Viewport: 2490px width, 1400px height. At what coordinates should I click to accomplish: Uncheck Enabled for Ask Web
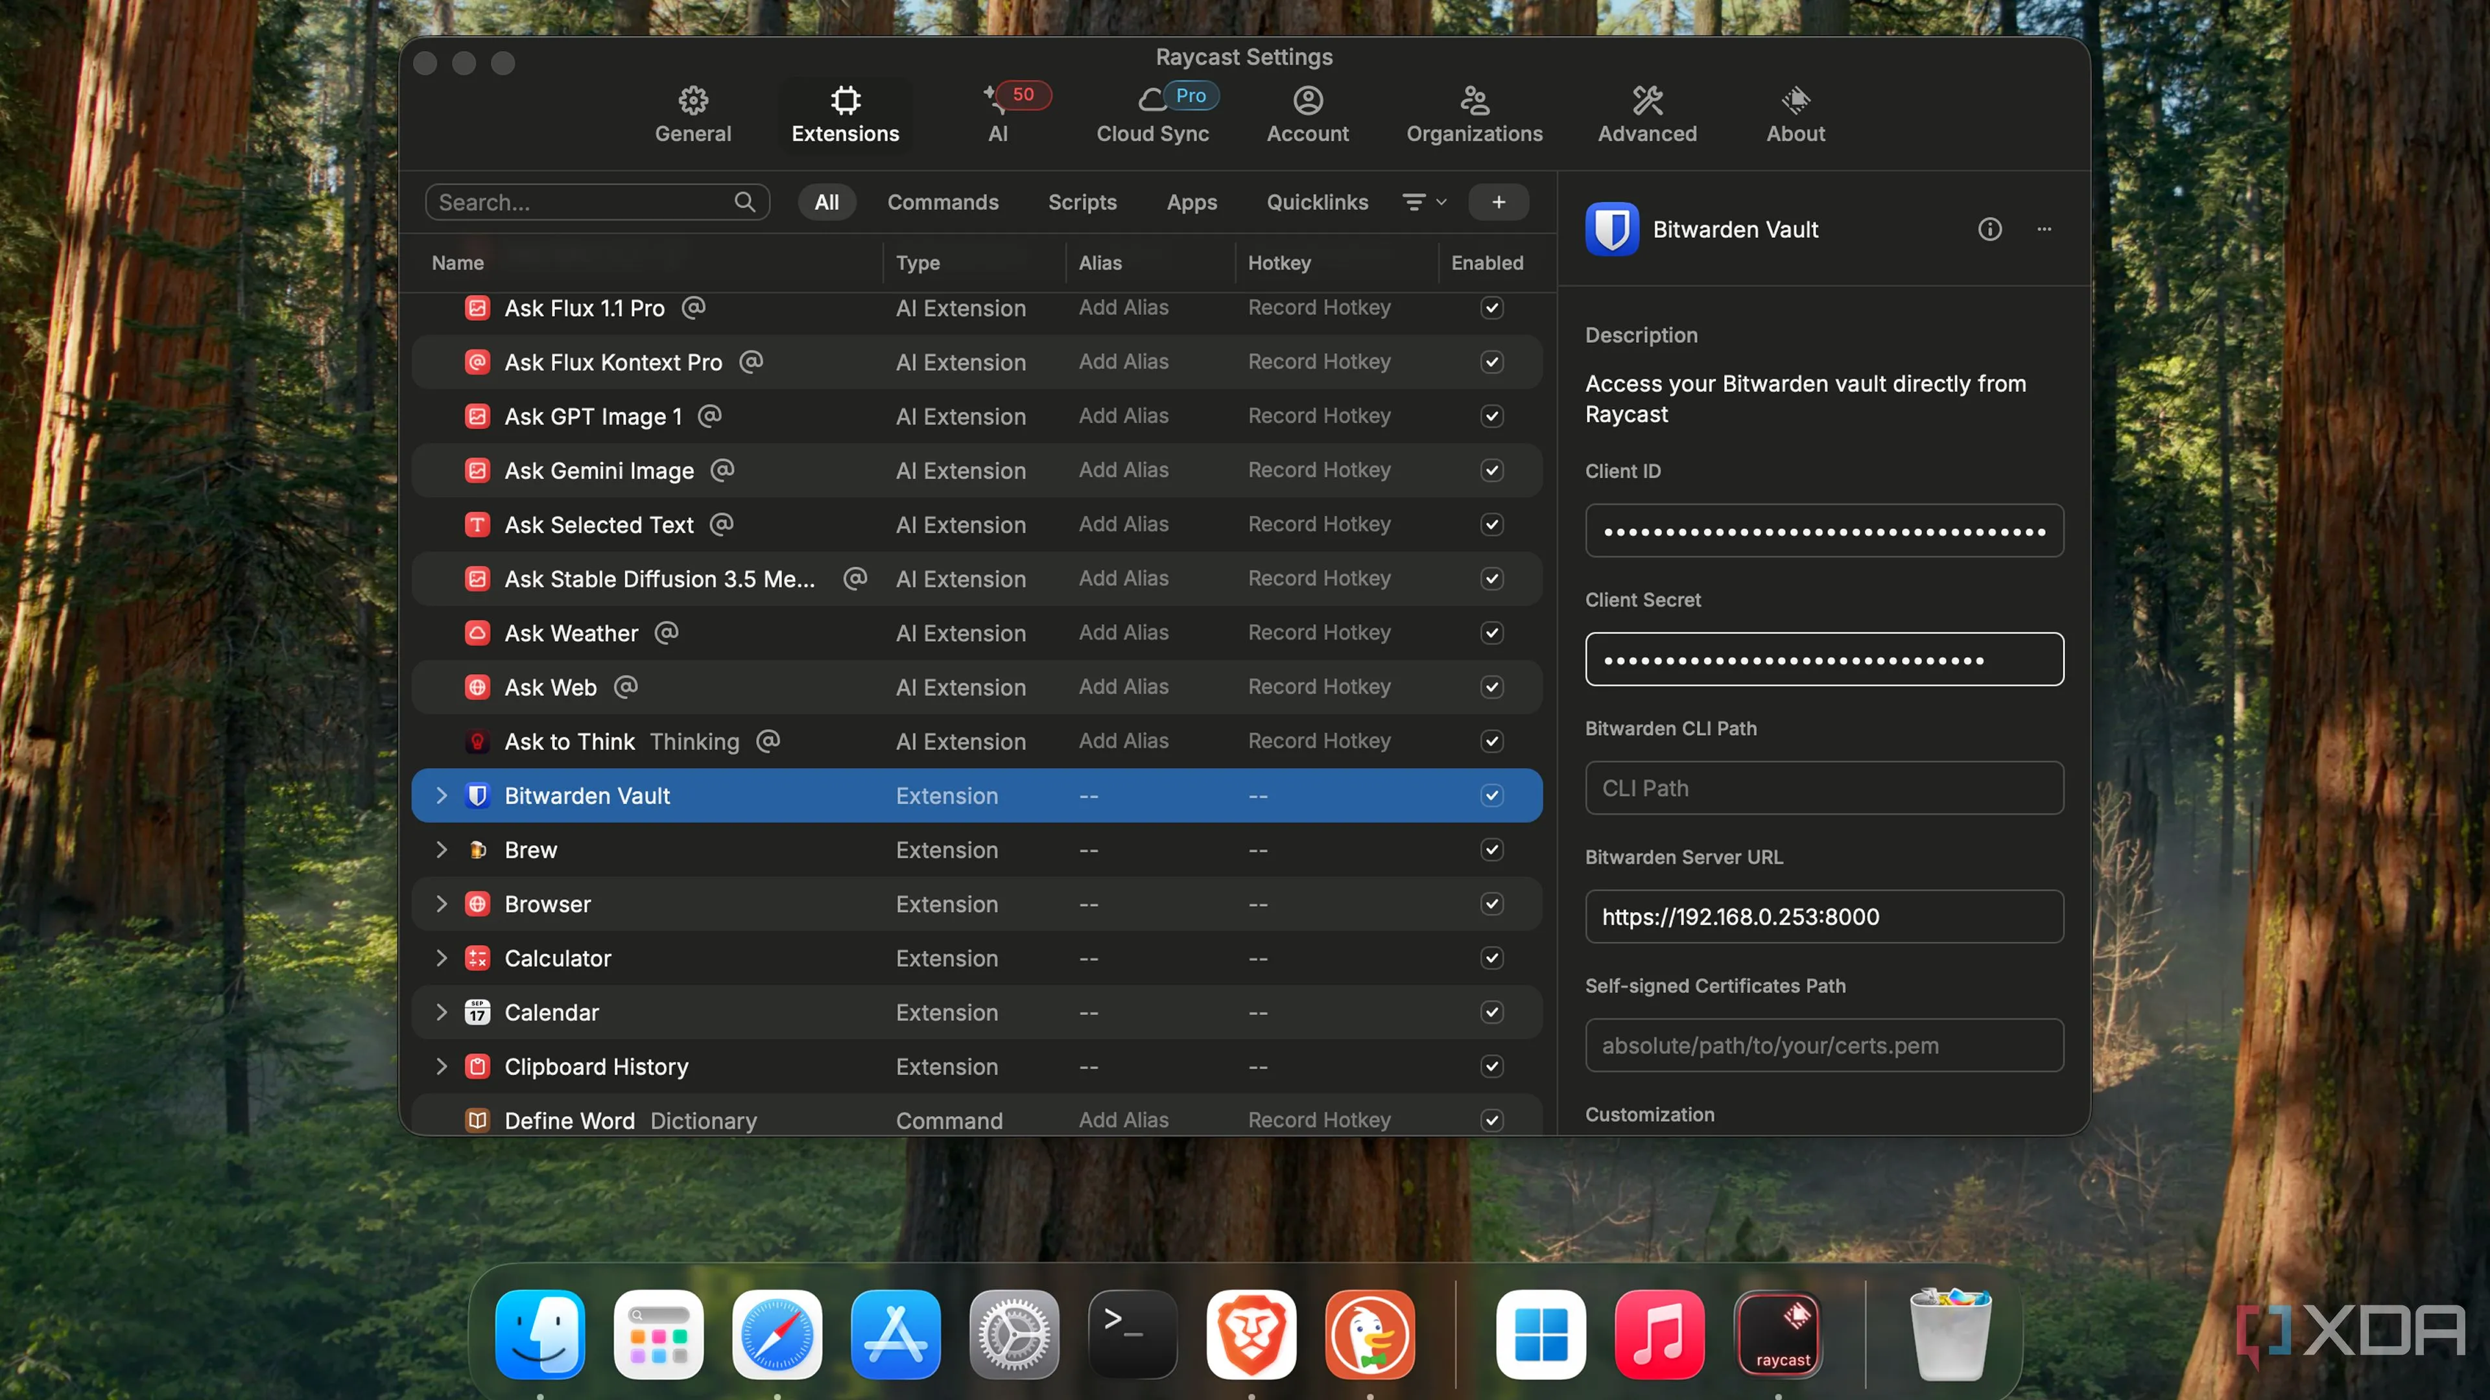(1491, 687)
